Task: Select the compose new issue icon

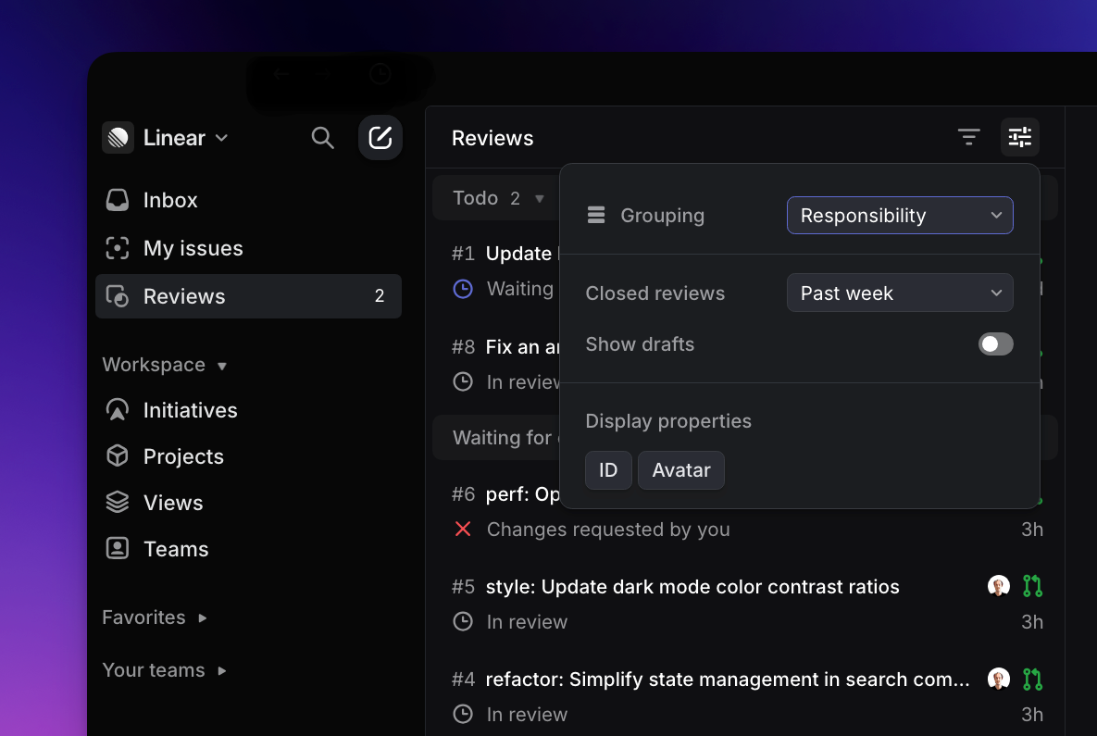Action: pos(380,137)
